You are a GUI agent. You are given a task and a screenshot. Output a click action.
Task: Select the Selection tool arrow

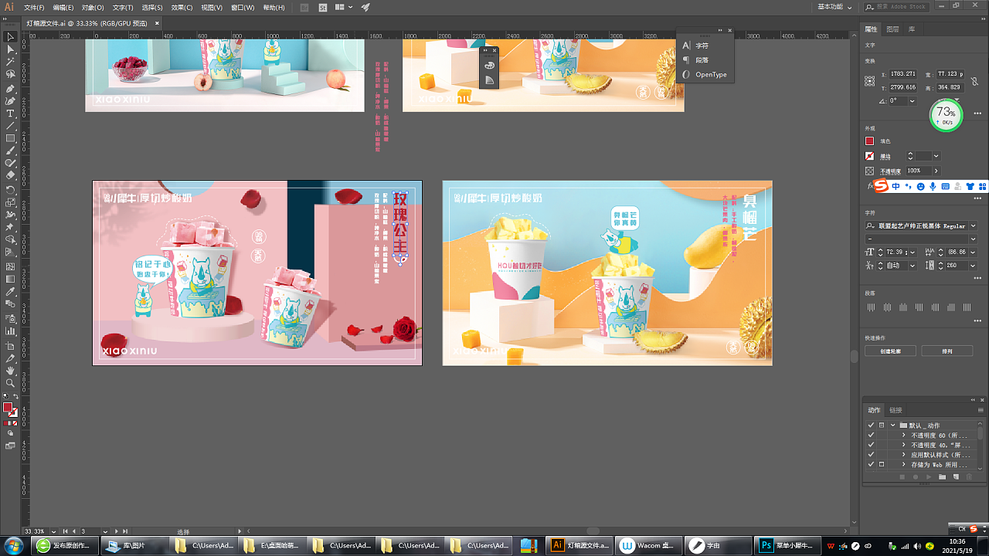(11, 36)
